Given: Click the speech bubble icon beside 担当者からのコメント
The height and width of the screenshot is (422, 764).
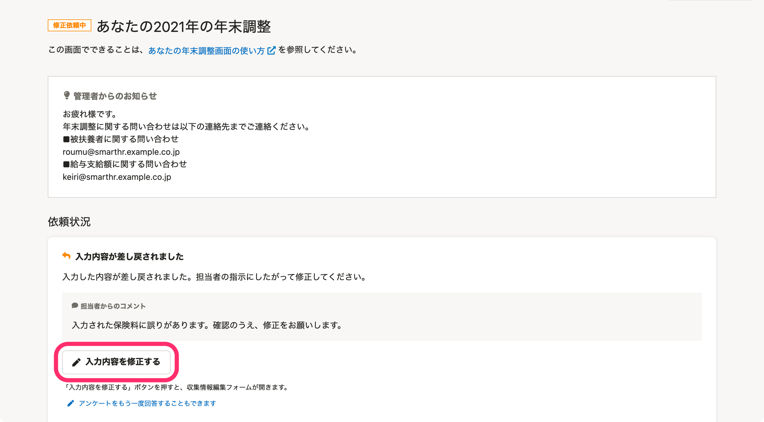Looking at the screenshot, I should [x=75, y=306].
